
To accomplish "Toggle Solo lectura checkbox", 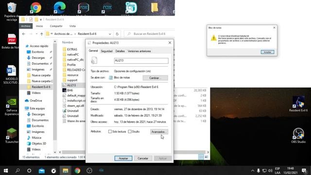I will coord(110,132).
